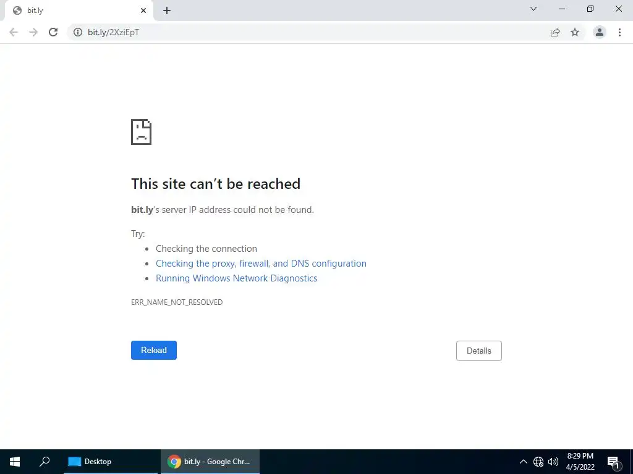Open Running Windows Network Diagnostics link

coord(237,278)
